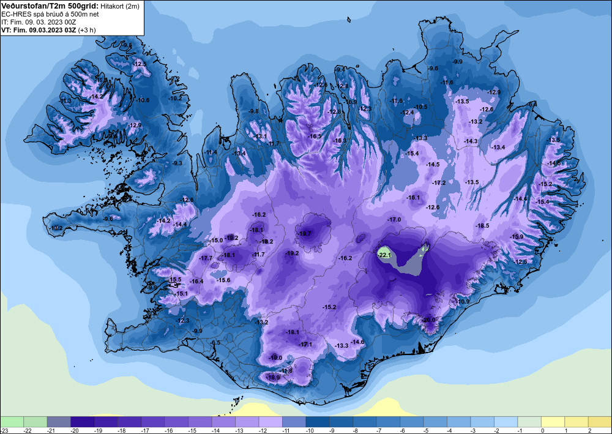Screen dimensions: 612x434
Task: Click the -15.6 temperature label
Action: coord(223,280)
